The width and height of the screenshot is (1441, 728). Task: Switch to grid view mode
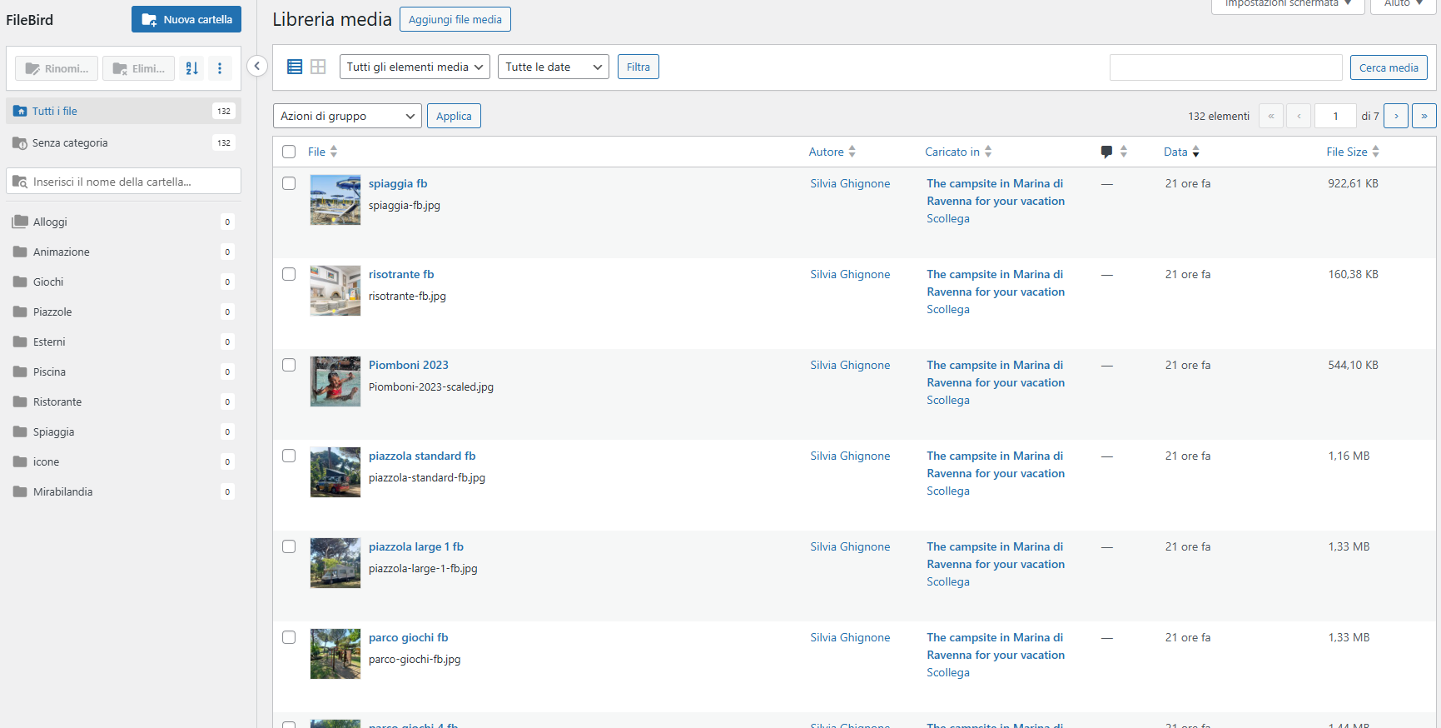coord(318,67)
